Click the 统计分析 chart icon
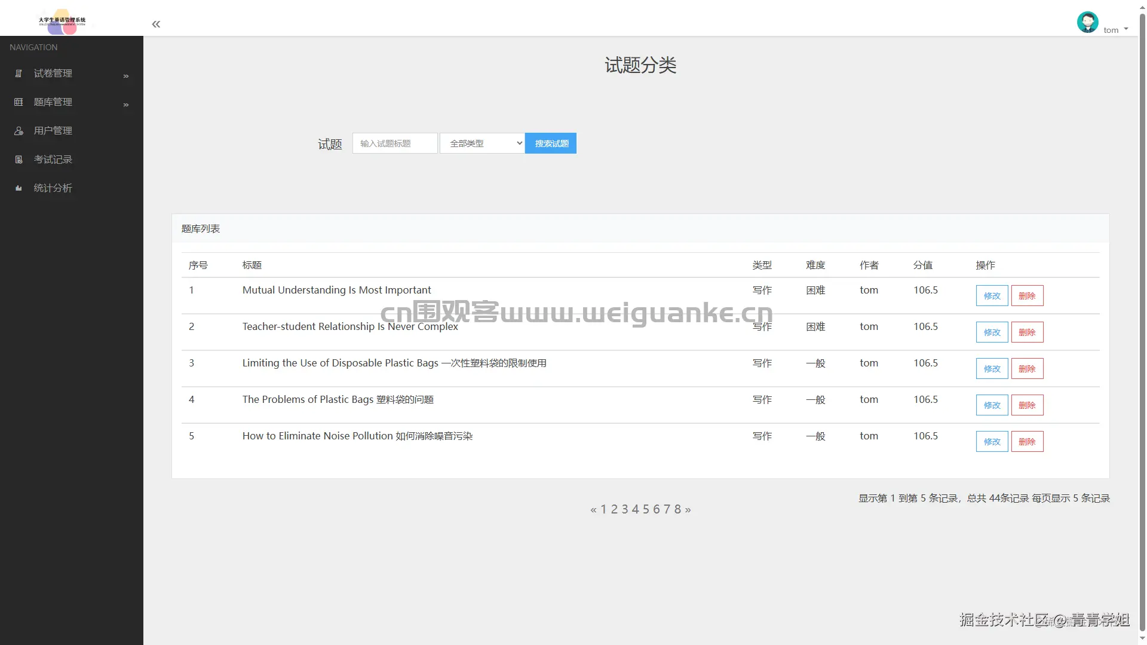 [19, 188]
